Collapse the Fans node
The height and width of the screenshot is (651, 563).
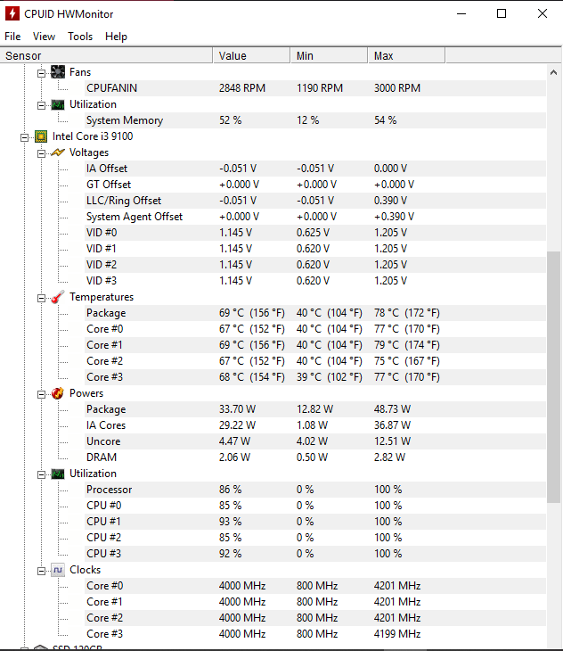[41, 73]
